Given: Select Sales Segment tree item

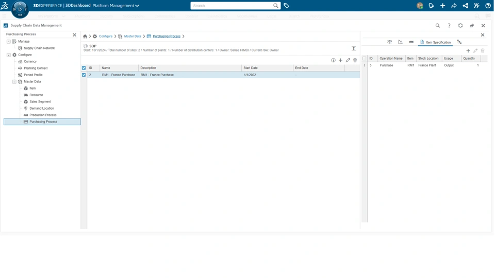Looking at the screenshot, I should coord(40,102).
